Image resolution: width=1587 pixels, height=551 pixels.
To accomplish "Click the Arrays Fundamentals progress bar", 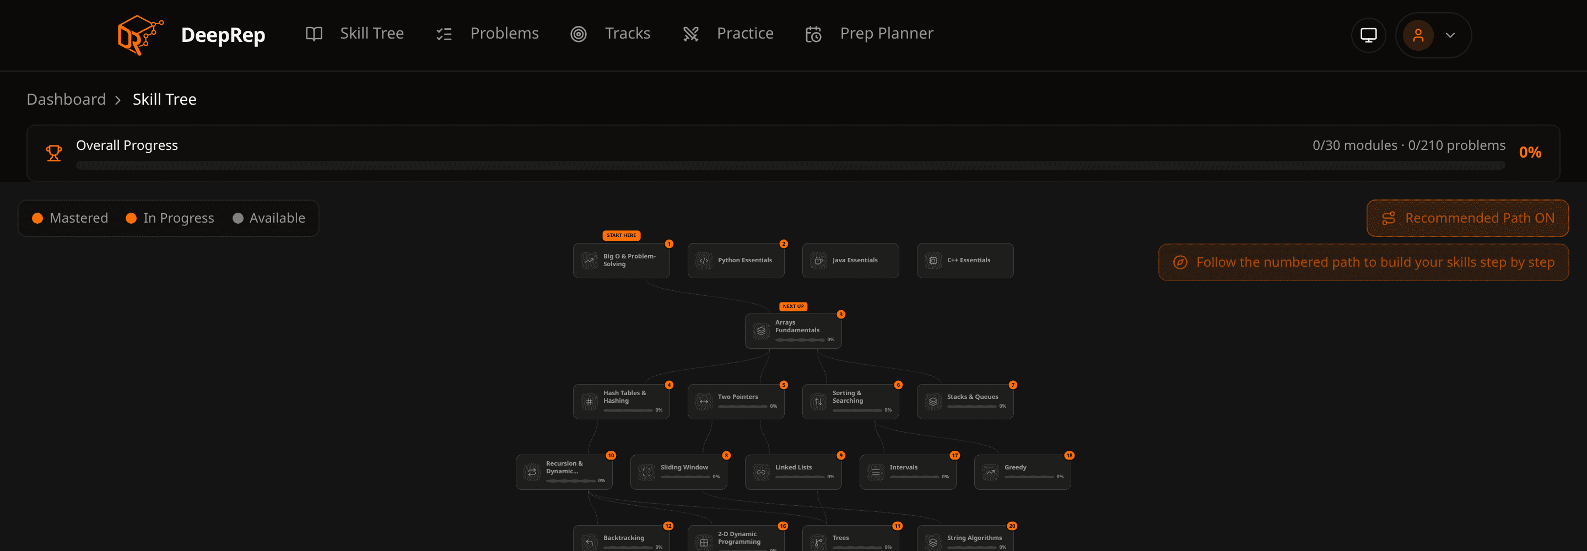I will tap(800, 339).
